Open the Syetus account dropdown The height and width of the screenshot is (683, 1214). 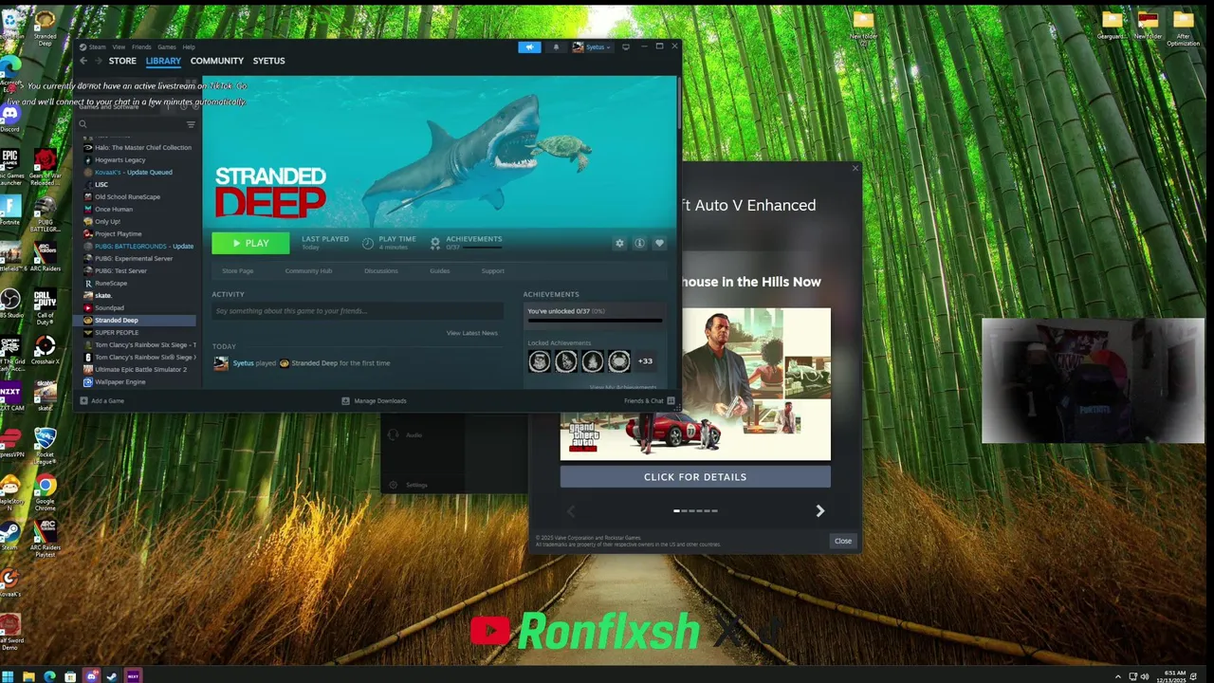coord(592,46)
